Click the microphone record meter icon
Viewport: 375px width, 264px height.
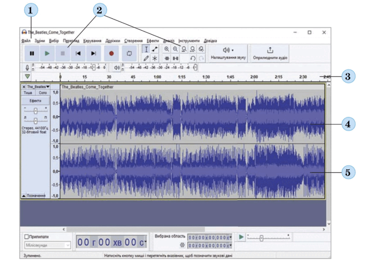27,68
